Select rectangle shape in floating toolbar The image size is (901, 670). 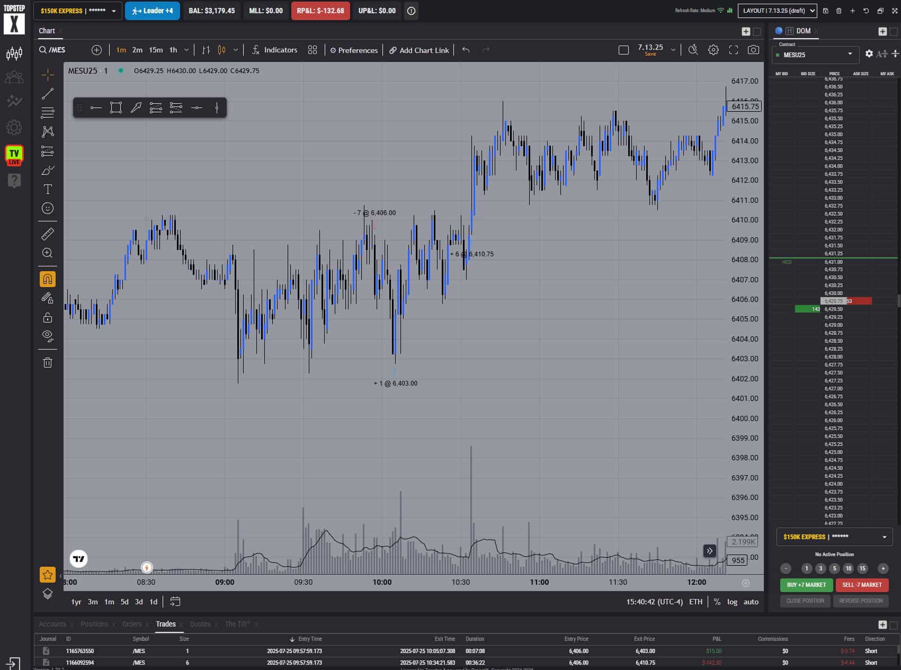[116, 108]
